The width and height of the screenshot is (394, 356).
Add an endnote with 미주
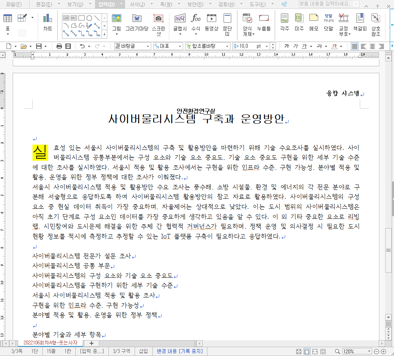(299, 23)
